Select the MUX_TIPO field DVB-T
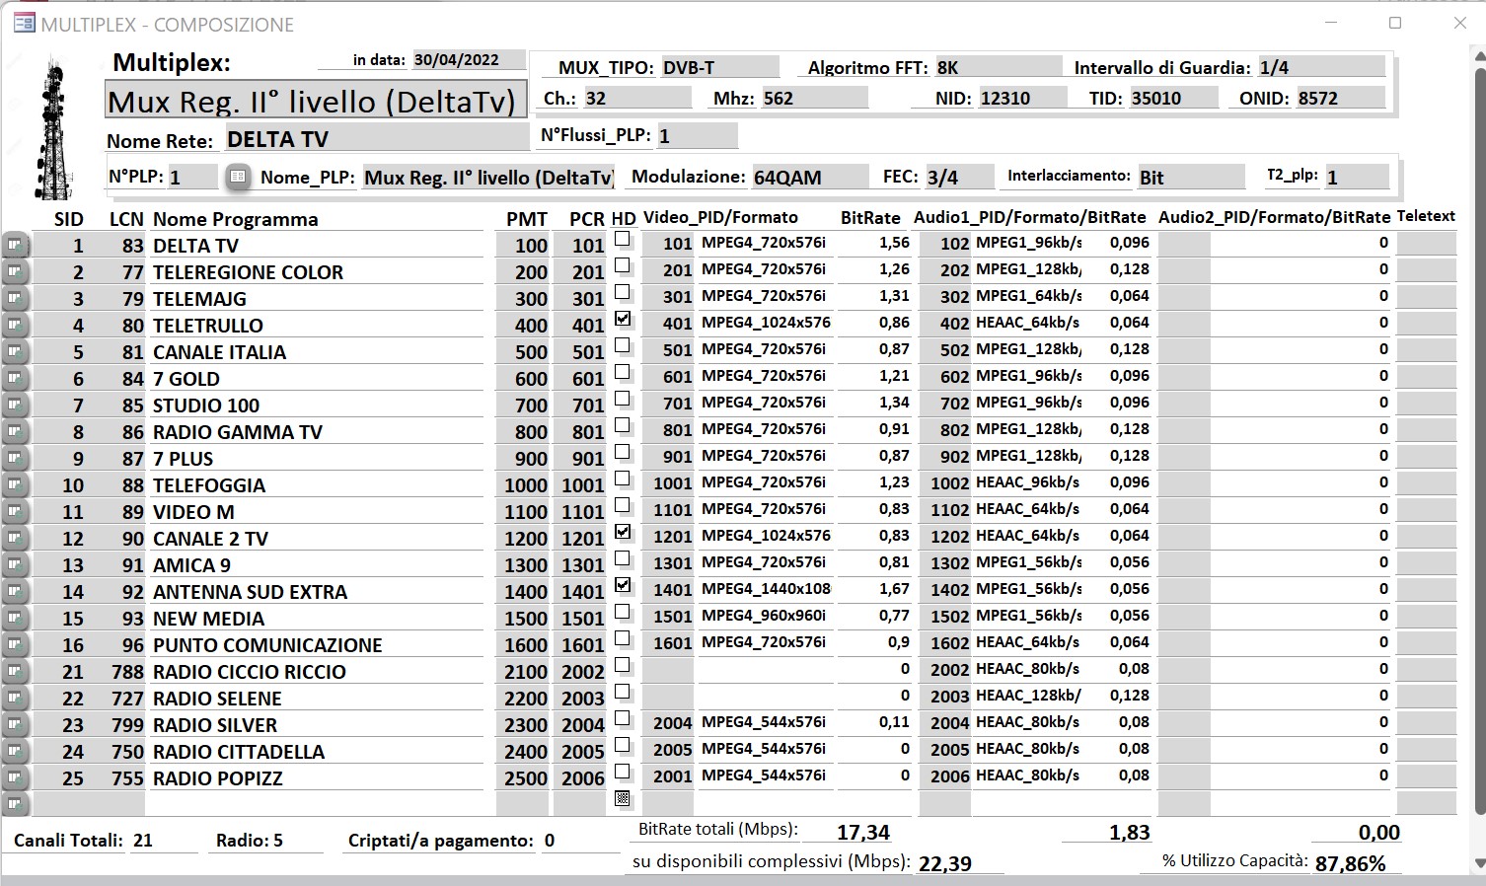This screenshot has height=886, width=1486. (719, 68)
